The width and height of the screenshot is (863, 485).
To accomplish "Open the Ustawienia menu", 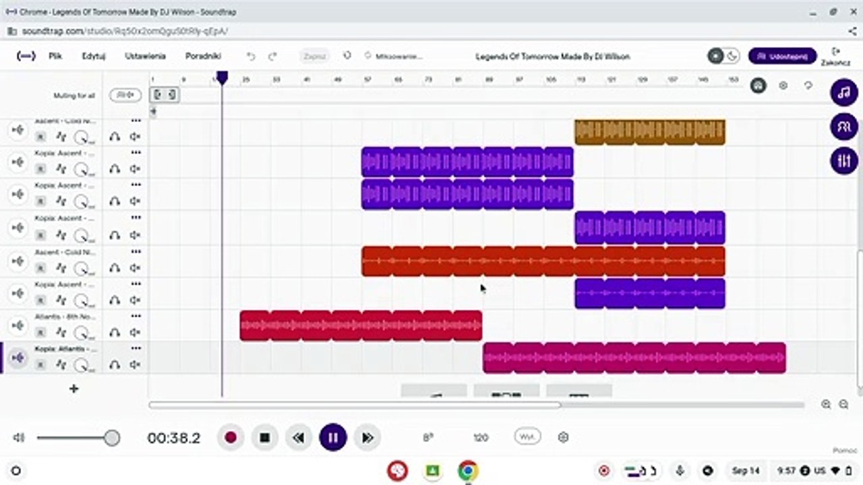I will [x=145, y=57].
